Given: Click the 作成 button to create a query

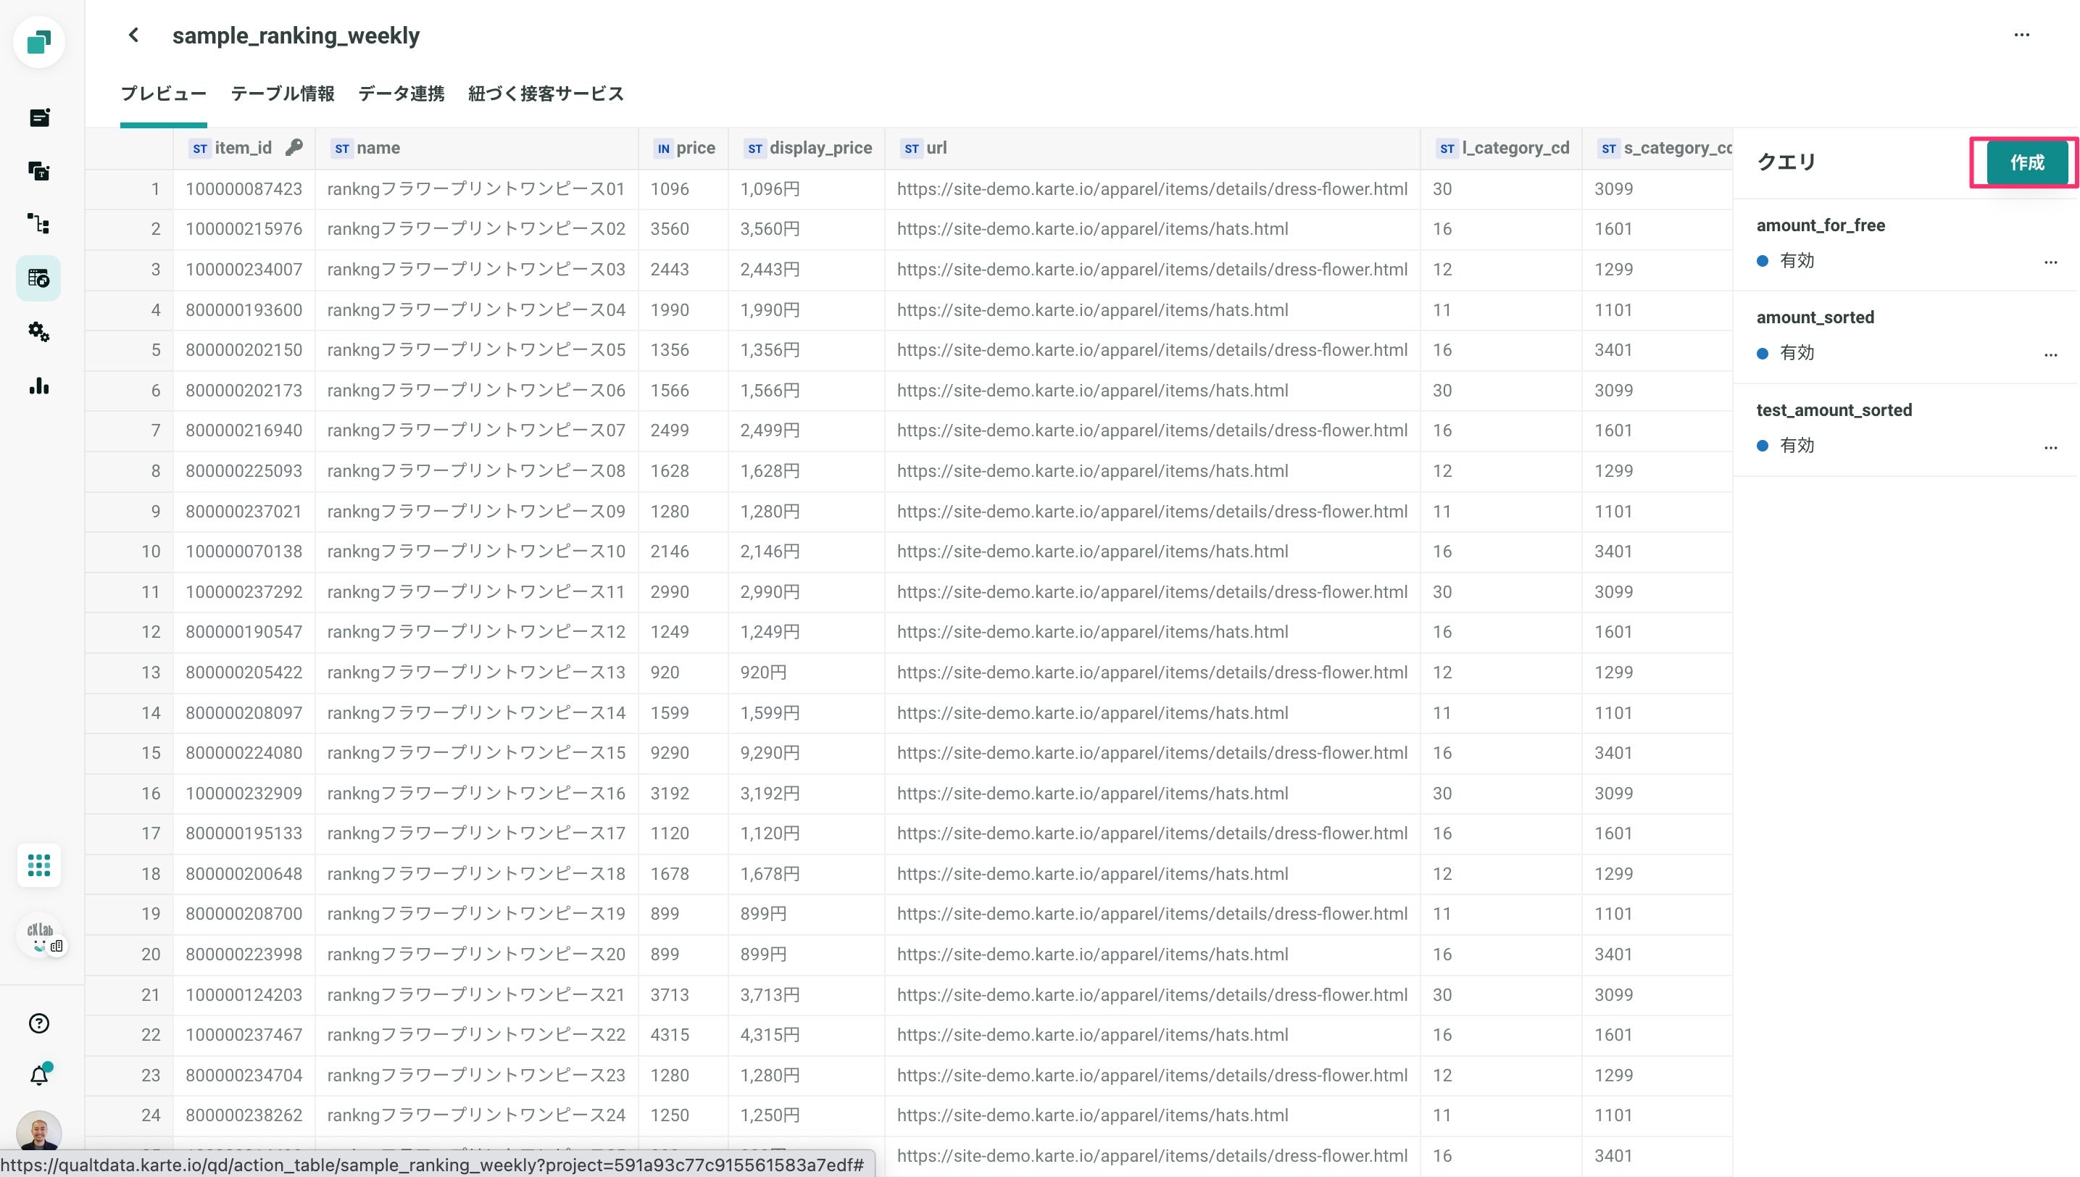Looking at the screenshot, I should (2026, 162).
